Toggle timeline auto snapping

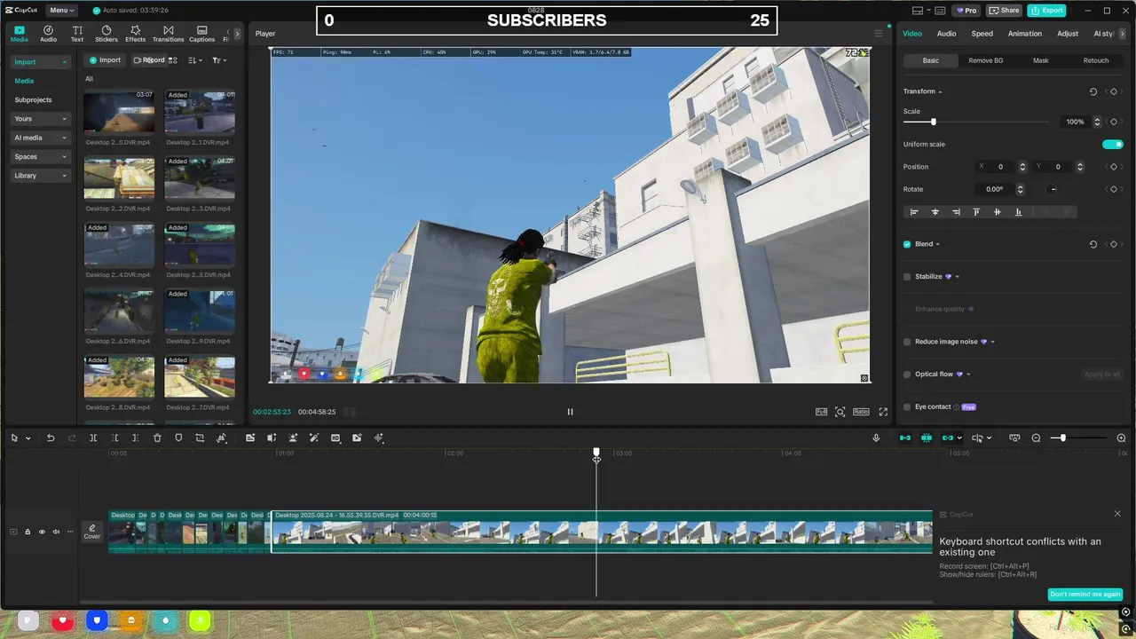pyautogui.click(x=927, y=438)
